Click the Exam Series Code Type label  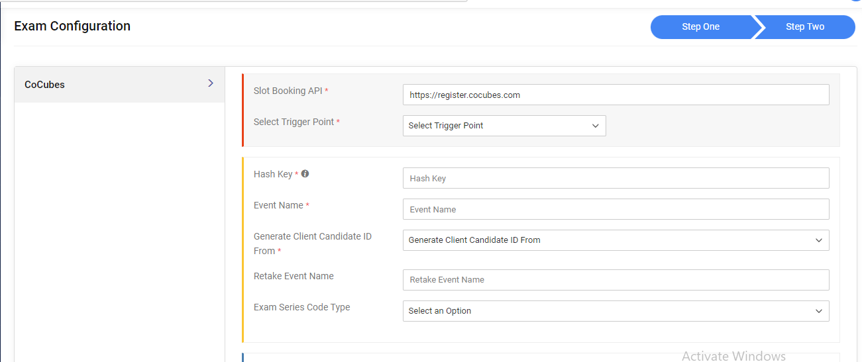coord(301,307)
